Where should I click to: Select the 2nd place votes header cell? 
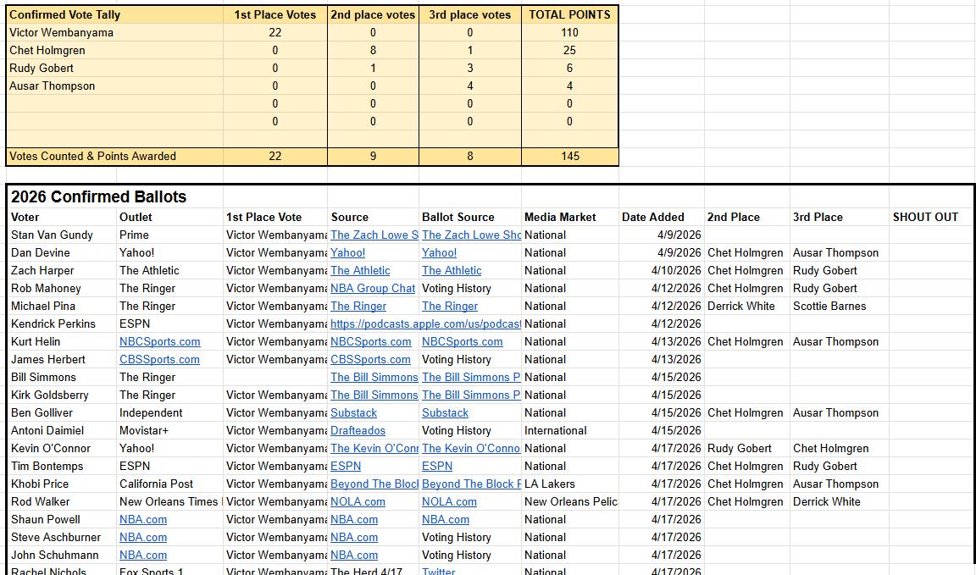coord(373,14)
